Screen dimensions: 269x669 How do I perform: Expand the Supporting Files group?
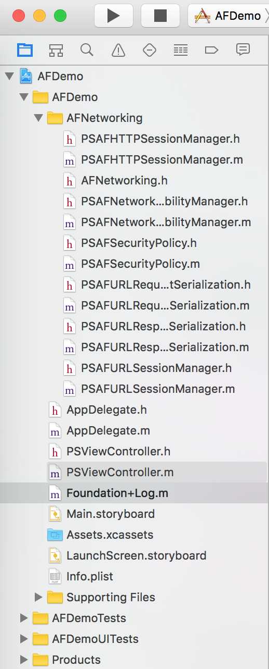38,597
